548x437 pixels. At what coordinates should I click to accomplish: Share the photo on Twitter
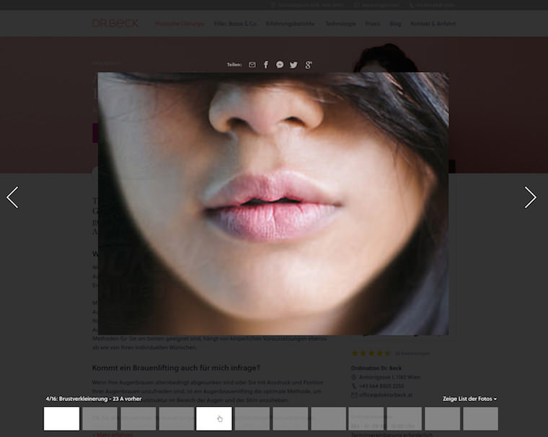[x=293, y=65]
